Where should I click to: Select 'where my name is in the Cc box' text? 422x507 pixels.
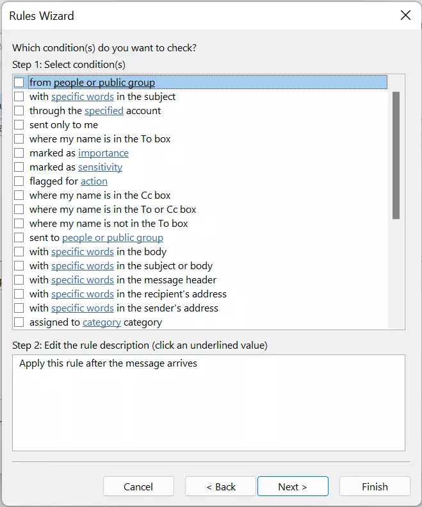tap(100, 195)
